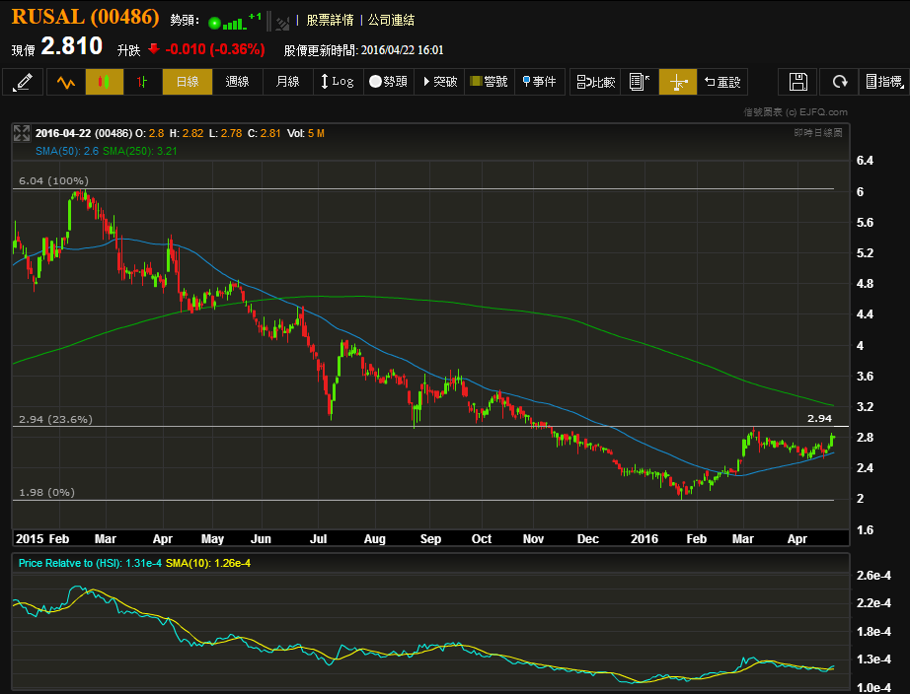Screen dimensions: 910x694
Task: Click the 2.94 (23.6%) Fibonacci label
Action: [55, 419]
